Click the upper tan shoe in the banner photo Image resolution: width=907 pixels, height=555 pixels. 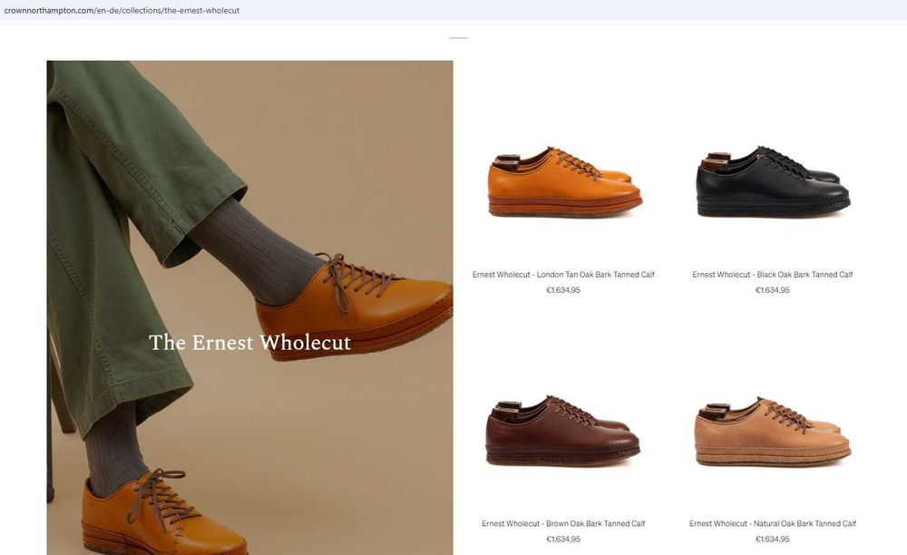(x=363, y=304)
